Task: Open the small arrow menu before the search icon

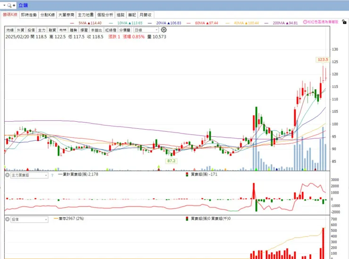Action: point(4,5)
